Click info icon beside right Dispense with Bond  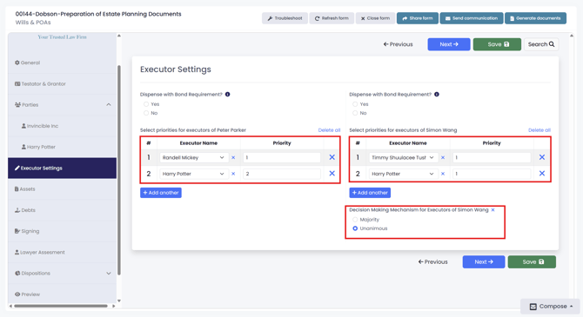click(437, 95)
